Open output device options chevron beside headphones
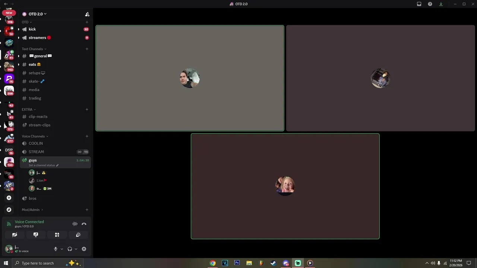 tap(76, 249)
